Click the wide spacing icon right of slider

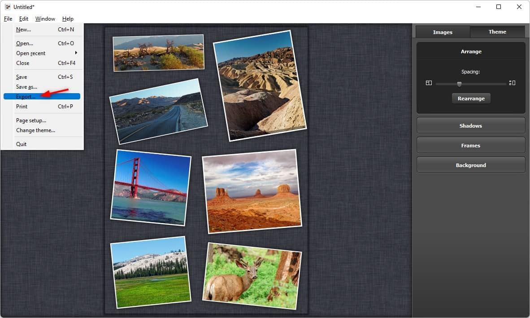[512, 83]
